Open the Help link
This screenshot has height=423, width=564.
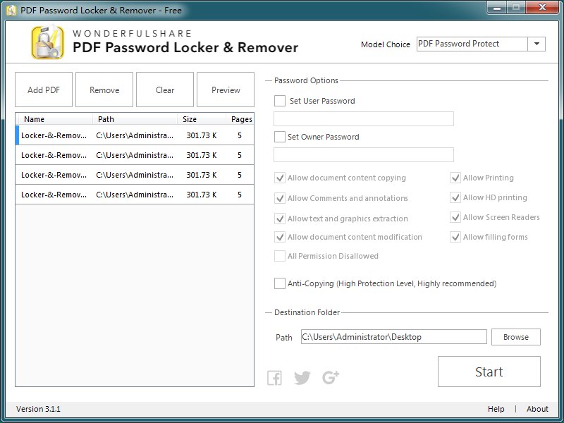tap(496, 409)
